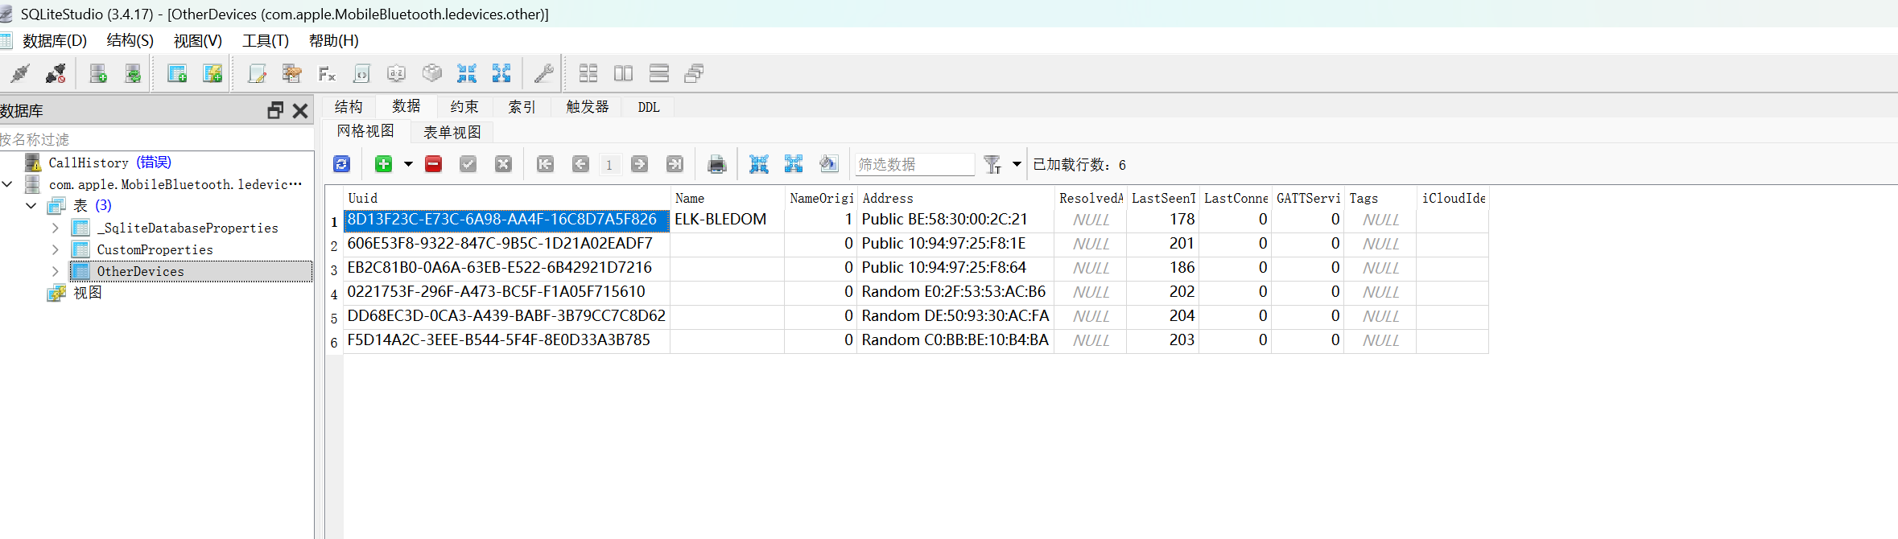Refresh database schema from toolbar
The height and width of the screenshot is (539, 1898).
point(133,74)
